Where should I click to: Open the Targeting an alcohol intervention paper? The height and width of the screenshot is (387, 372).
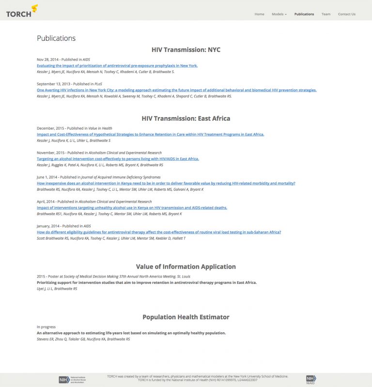click(x=118, y=159)
